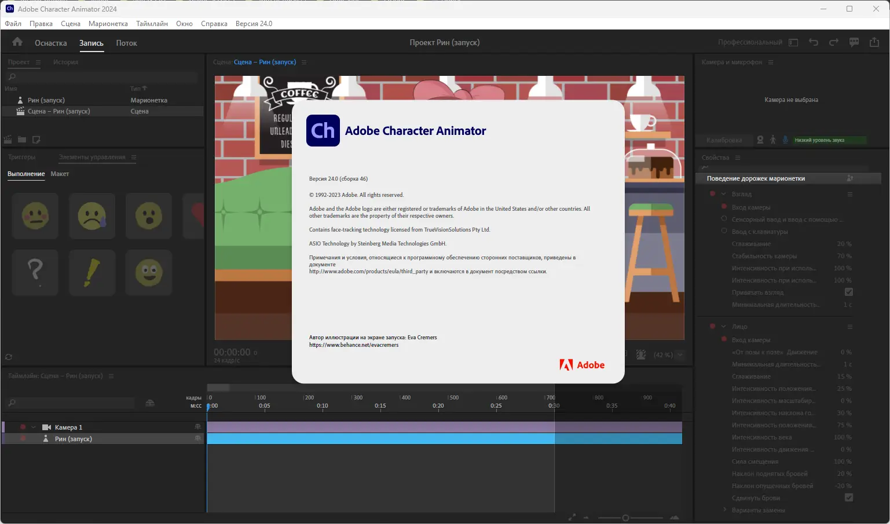Trigger the blushing face emoji
890x524 pixels.
[35, 216]
